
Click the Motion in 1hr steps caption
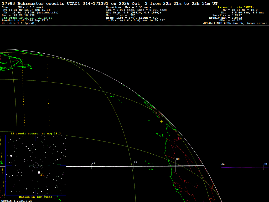35,197
